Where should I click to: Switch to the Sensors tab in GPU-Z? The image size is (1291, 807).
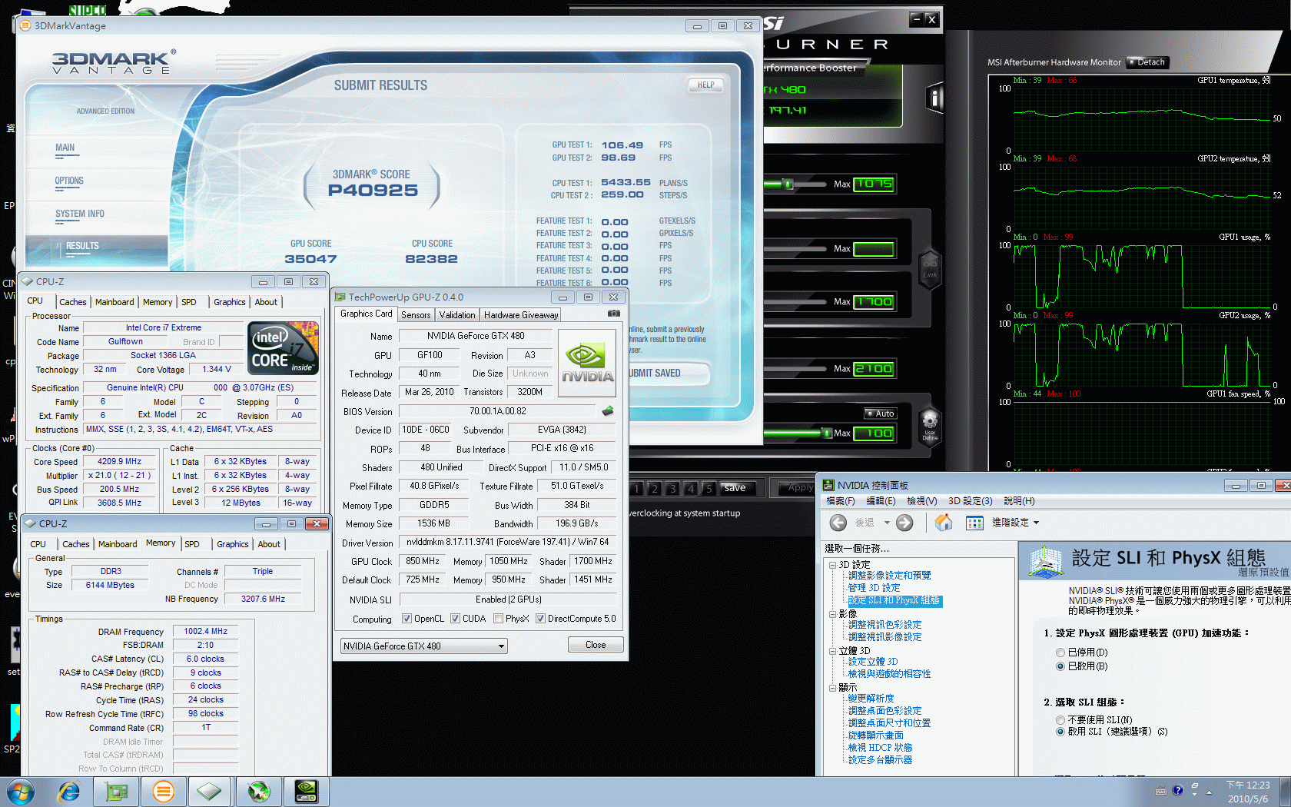coord(416,315)
